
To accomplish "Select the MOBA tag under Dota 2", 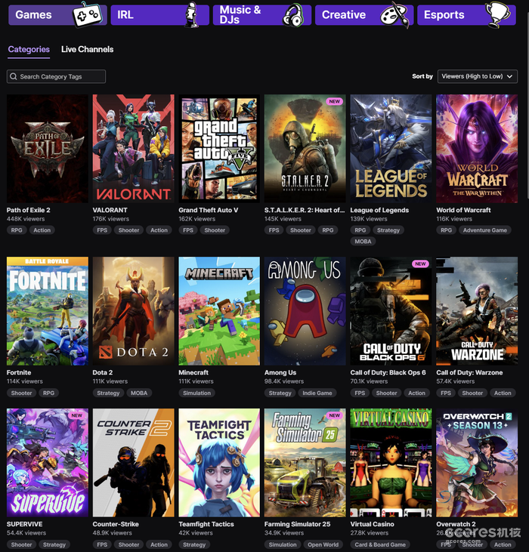I will (139, 393).
